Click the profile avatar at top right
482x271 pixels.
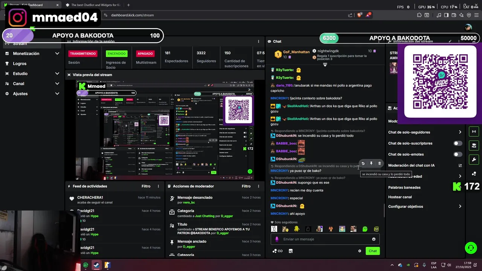pos(468,27)
